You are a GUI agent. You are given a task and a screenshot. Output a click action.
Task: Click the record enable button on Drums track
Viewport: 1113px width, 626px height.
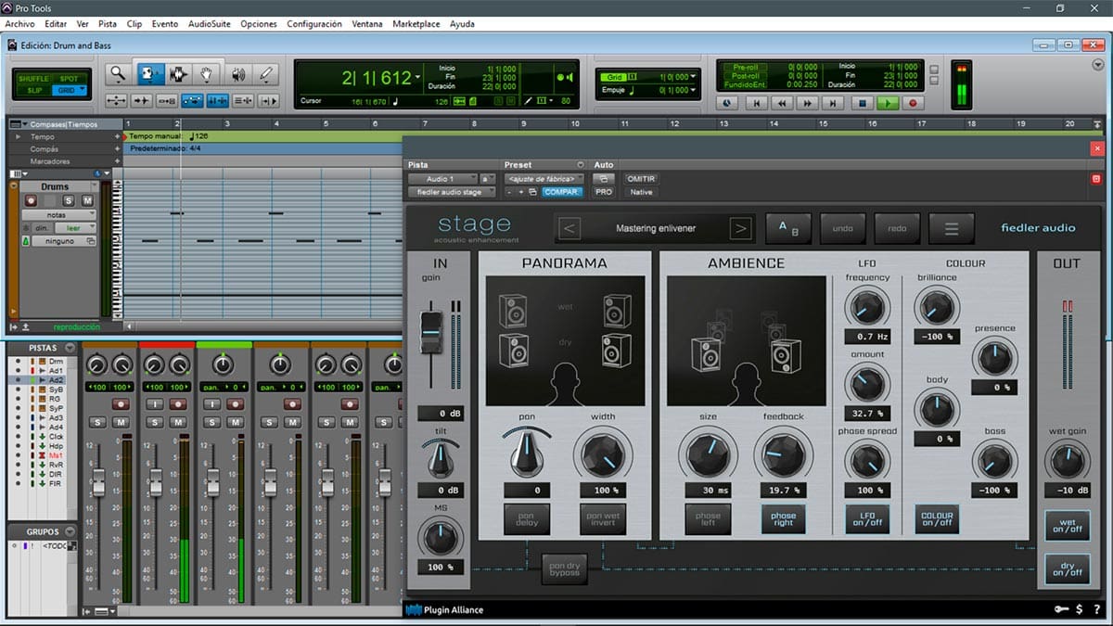pos(31,200)
